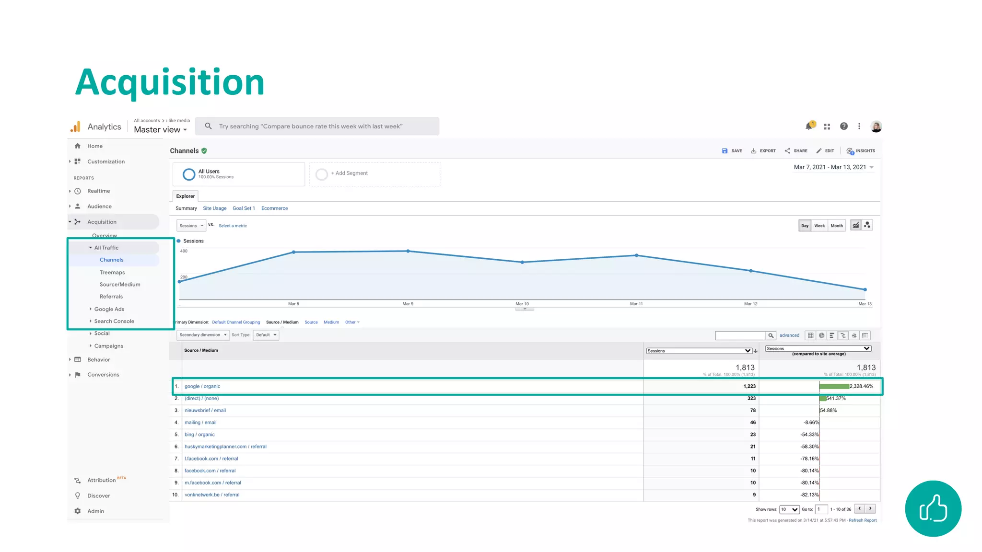Select the motion chart icon
This screenshot has width=982, height=552.
point(867,225)
